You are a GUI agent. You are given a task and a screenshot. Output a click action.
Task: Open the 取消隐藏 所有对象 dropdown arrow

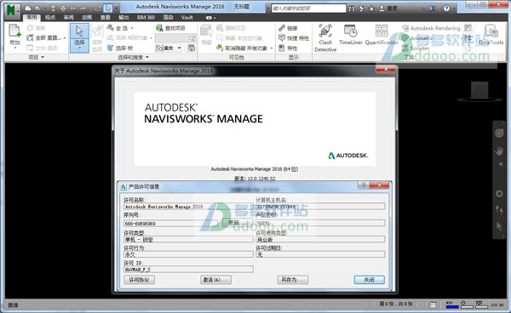[272, 48]
